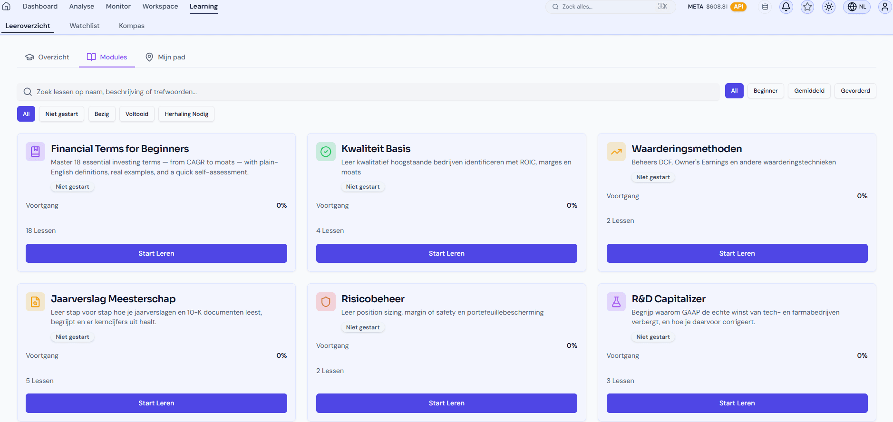This screenshot has height=422, width=893.
Task: Start Leren for Waarderingsmethoden
Action: [x=737, y=253]
